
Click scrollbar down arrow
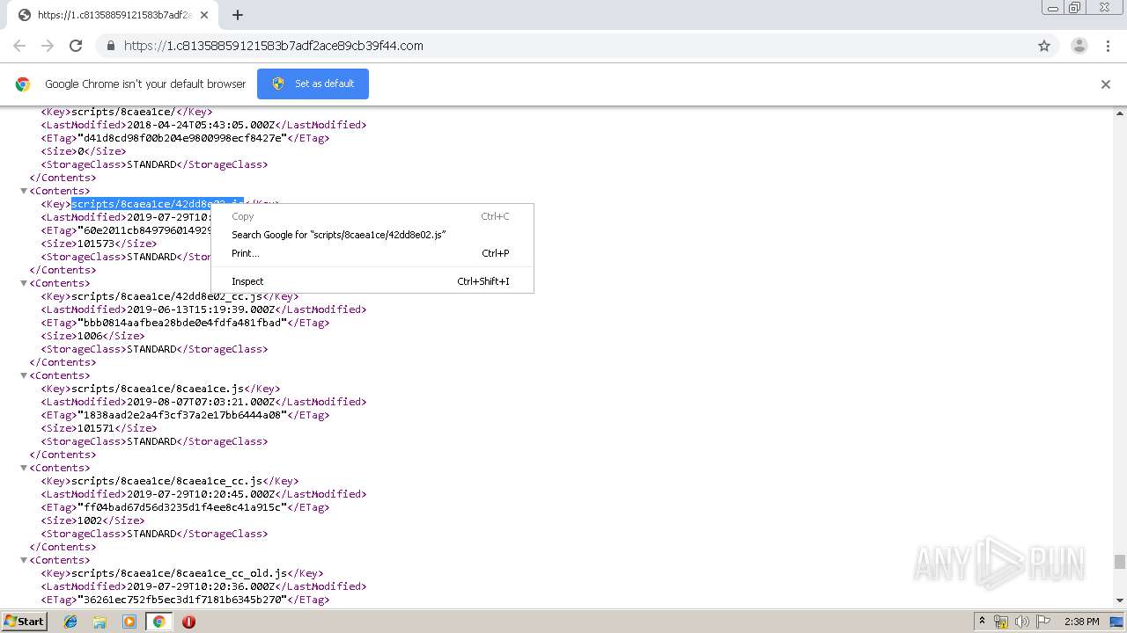1120,600
